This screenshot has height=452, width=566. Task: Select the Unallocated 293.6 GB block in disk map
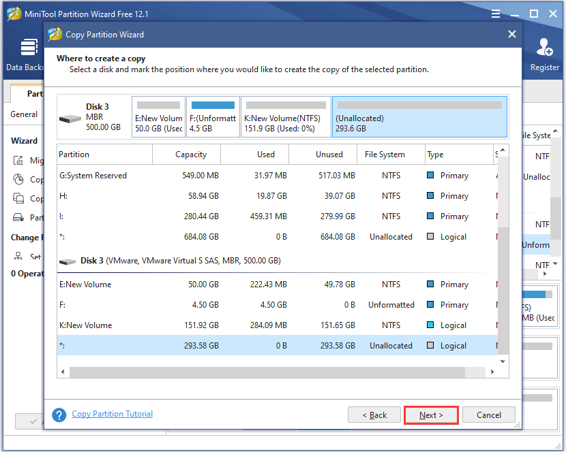419,117
